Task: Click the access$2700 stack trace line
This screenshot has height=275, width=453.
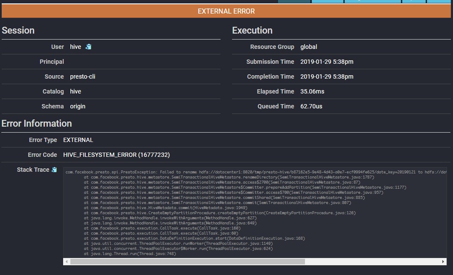Action: 222,182
